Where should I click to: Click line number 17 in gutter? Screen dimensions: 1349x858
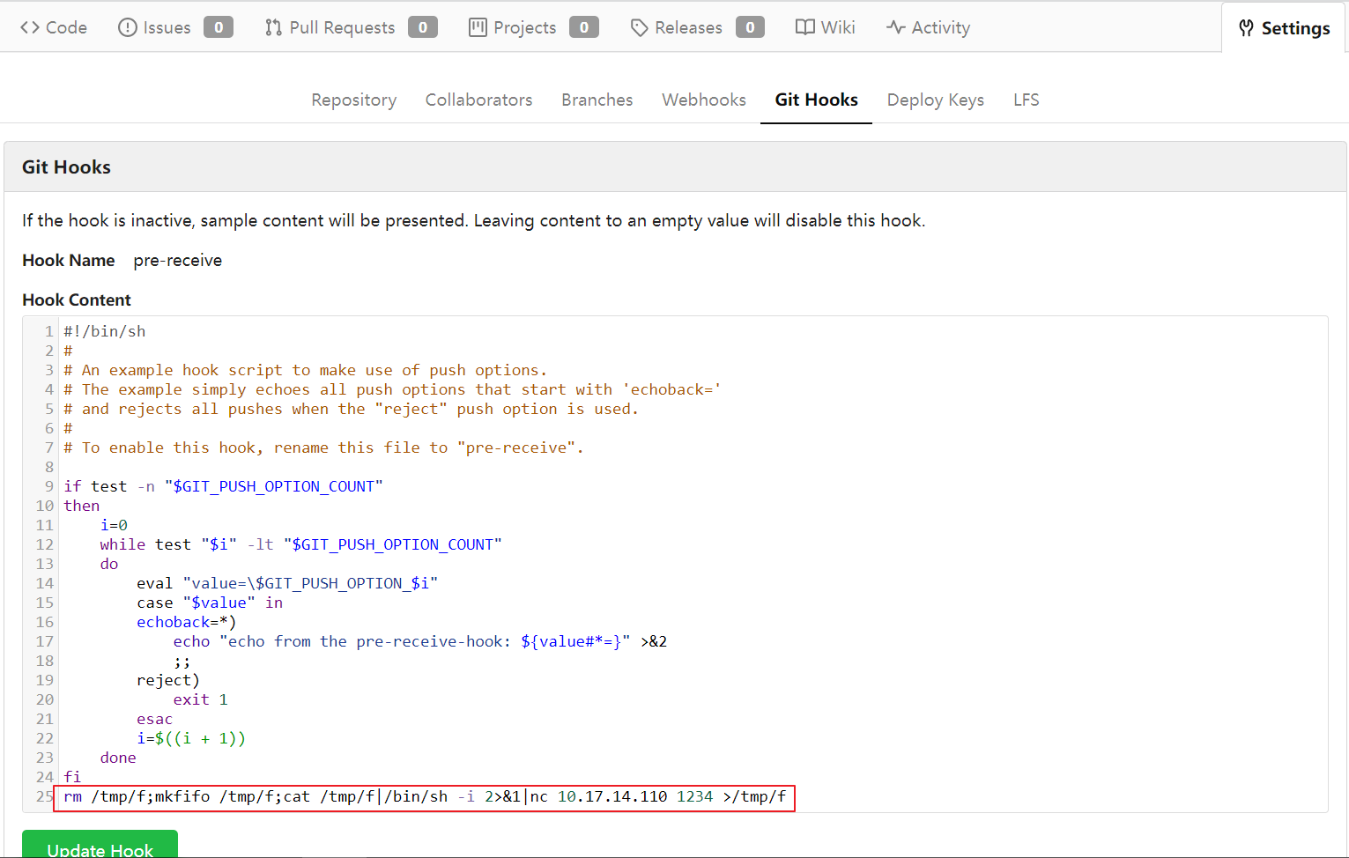coord(45,641)
